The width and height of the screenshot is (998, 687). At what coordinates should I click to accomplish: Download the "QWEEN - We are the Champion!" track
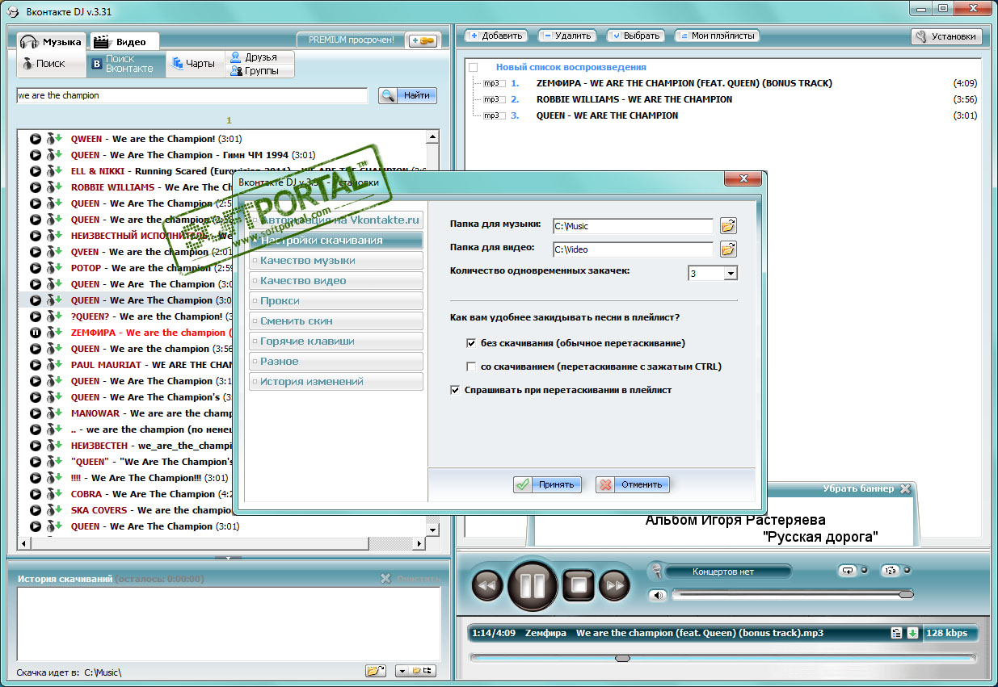click(x=54, y=139)
